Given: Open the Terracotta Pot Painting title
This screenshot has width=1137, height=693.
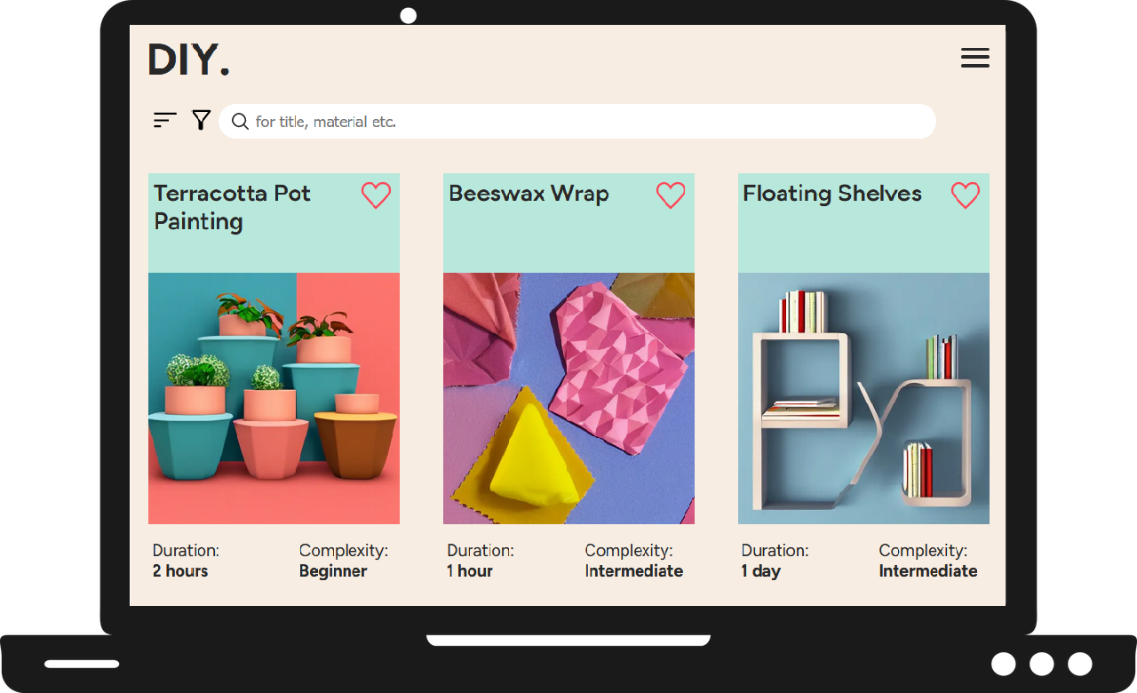Looking at the screenshot, I should click(232, 207).
